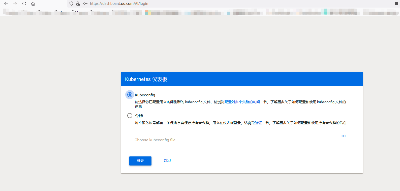
Task: Click the Choose kubeconfig file field
Action: point(229,140)
